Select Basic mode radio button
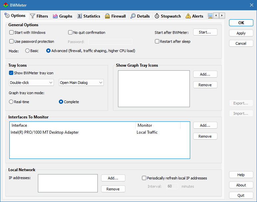The height and width of the screenshot is (202, 257). pyautogui.click(x=27, y=51)
